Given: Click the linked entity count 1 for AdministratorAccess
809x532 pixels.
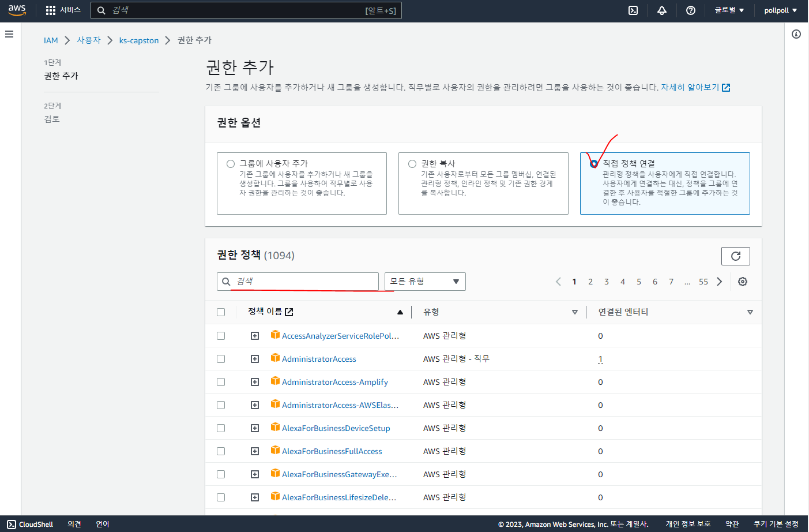Looking at the screenshot, I should [600, 359].
